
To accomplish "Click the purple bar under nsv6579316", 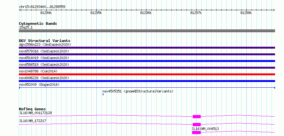I will pyautogui.click(x=147, y=54).
